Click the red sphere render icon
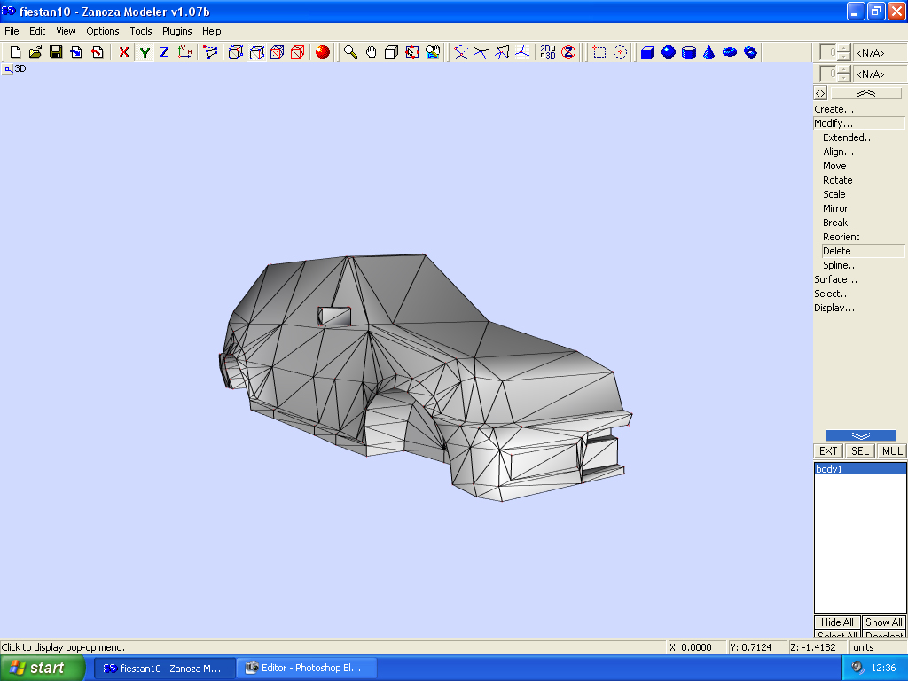This screenshot has width=908, height=681. [x=323, y=52]
